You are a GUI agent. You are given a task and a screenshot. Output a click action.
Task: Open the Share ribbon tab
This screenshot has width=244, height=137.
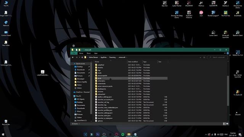coord(88,53)
